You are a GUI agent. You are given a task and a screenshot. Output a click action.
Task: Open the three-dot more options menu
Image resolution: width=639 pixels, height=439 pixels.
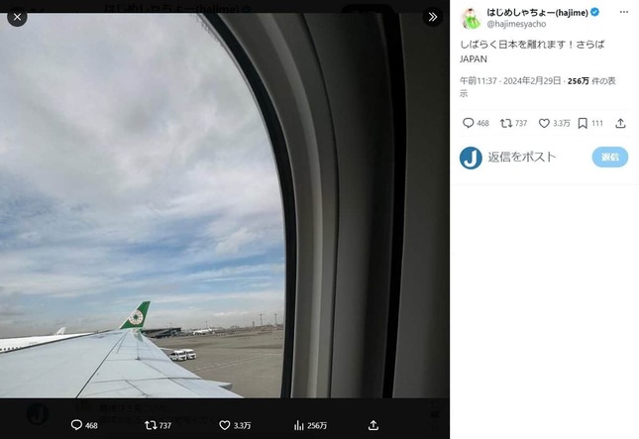pos(623,12)
